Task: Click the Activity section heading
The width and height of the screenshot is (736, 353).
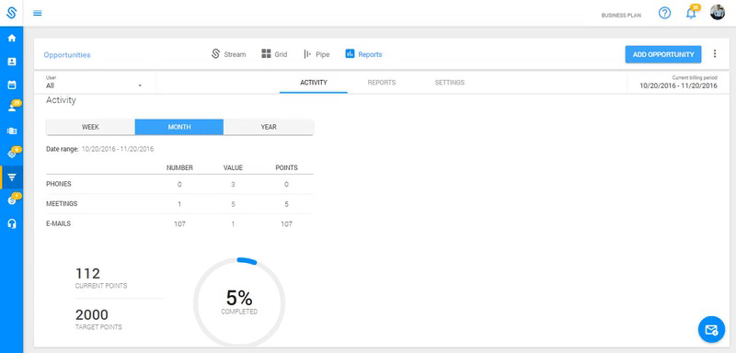Action: click(61, 100)
